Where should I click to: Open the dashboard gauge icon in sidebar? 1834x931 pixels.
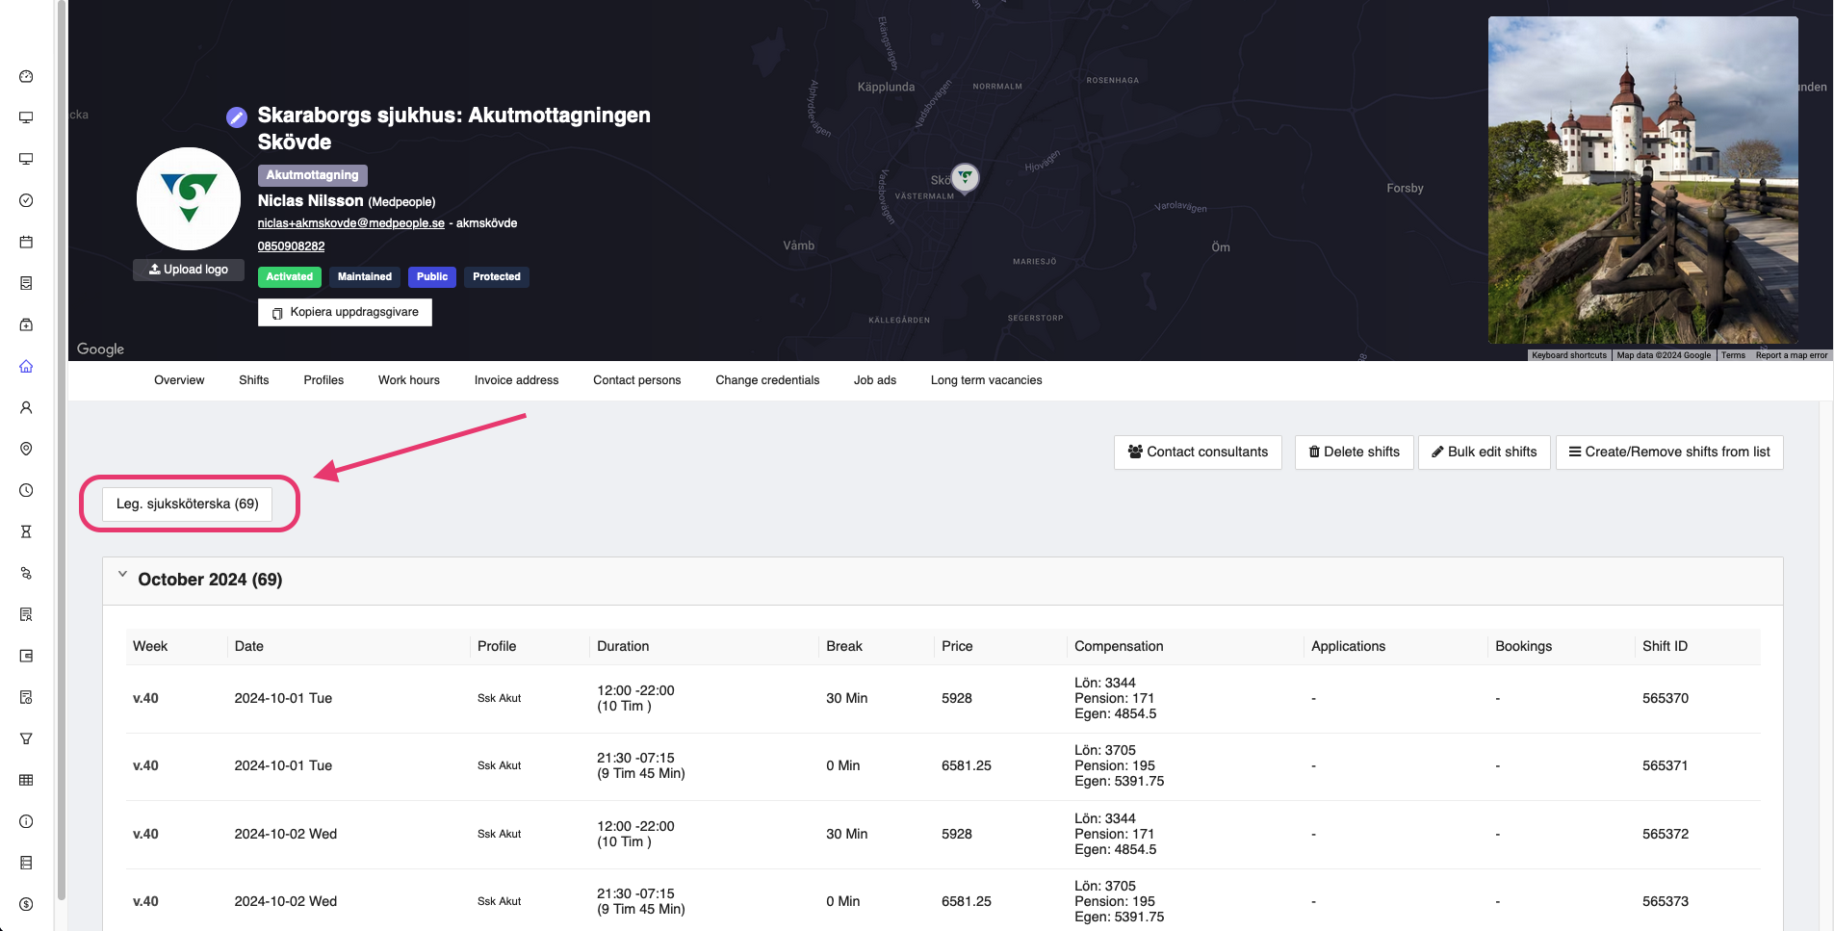tap(26, 77)
